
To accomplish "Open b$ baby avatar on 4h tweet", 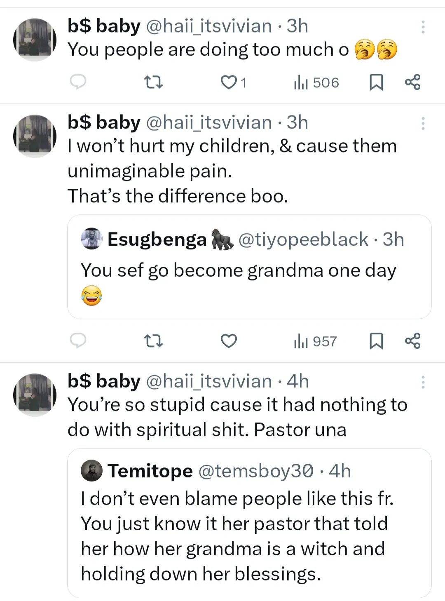I will [35, 394].
